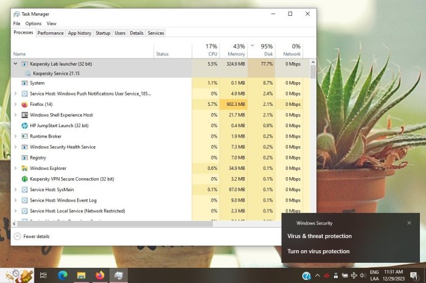Sort processes by Disk column
Viewport: 426px width, 283px height.
pos(262,50)
